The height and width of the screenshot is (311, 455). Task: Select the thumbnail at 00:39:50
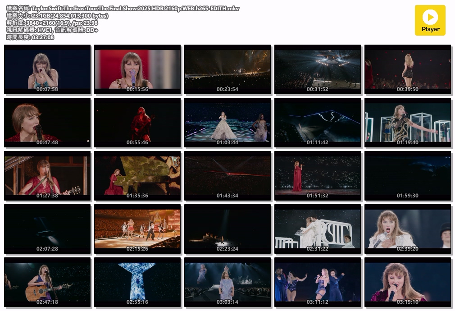click(x=408, y=69)
